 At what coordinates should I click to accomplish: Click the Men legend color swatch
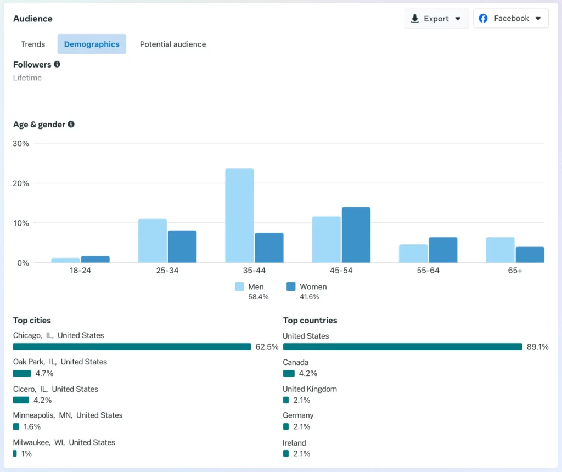coord(239,286)
